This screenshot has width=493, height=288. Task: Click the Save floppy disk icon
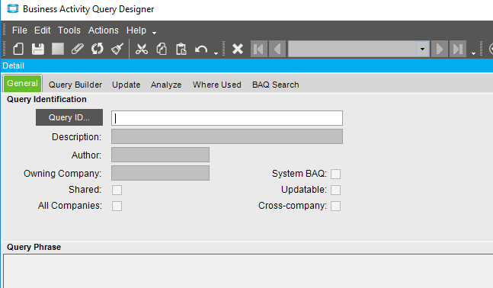click(38, 49)
